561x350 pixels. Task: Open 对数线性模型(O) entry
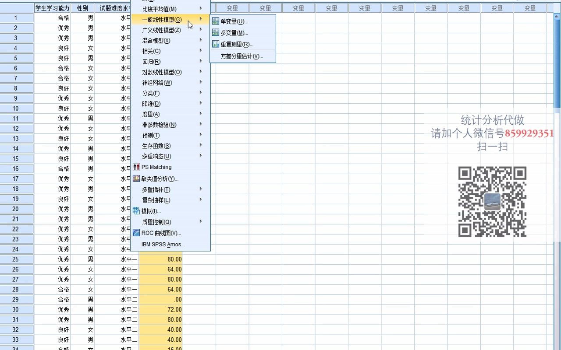170,72
